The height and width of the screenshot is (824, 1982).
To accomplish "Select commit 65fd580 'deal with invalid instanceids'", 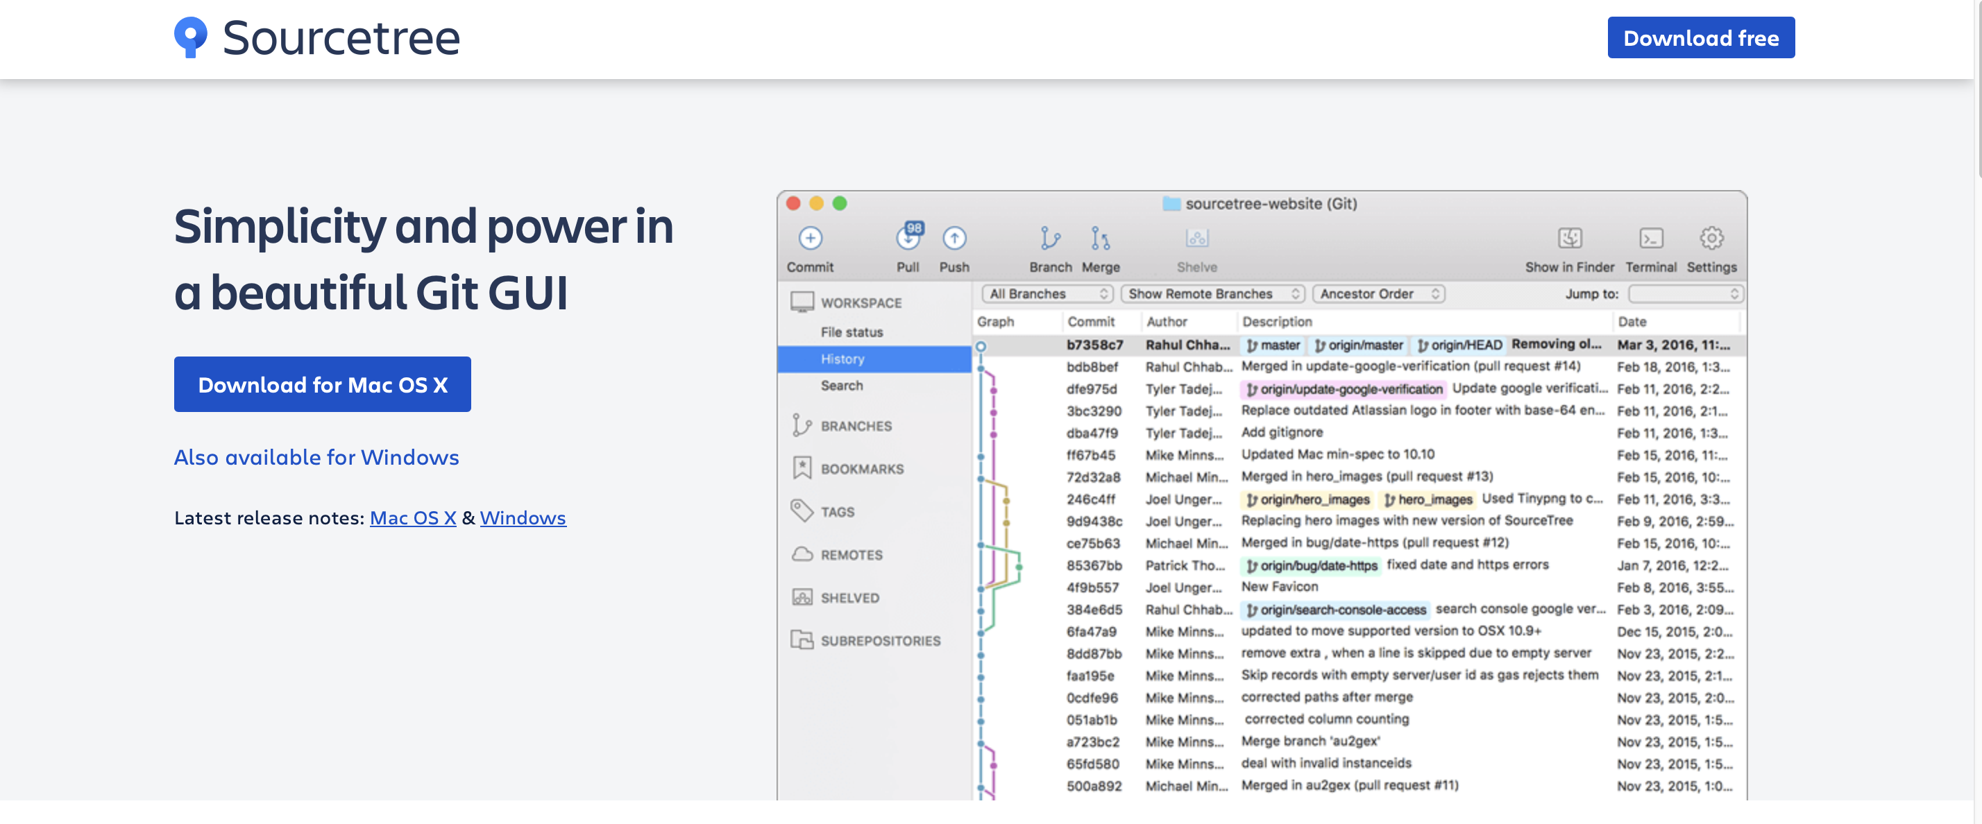I will pos(1359,764).
